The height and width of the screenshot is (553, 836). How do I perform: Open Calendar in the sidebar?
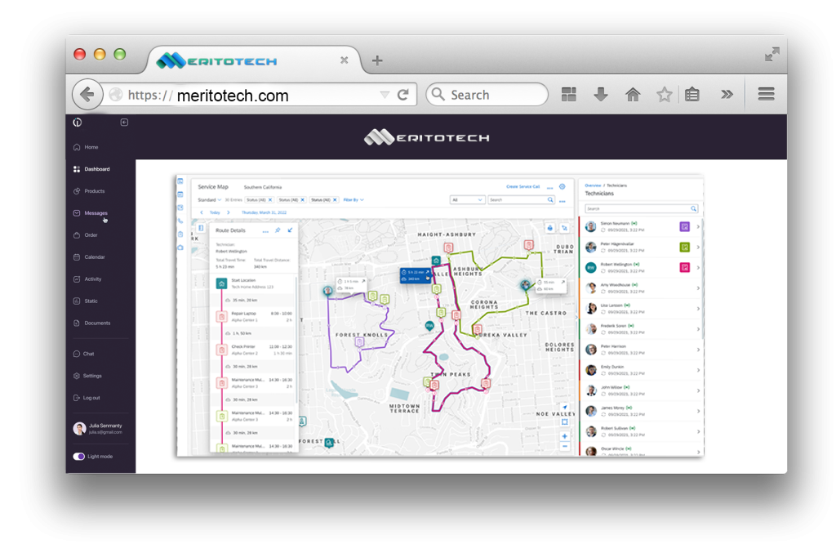(x=89, y=257)
